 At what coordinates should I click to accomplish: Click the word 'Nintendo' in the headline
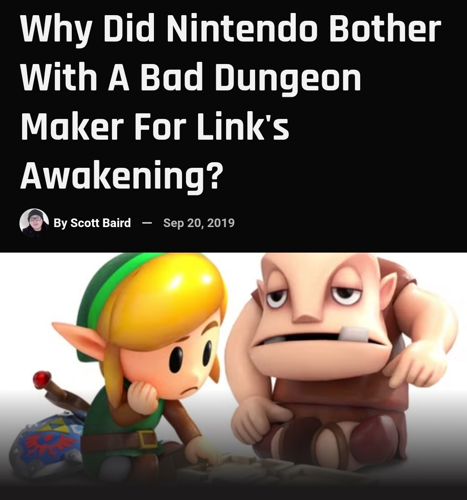click(x=240, y=29)
